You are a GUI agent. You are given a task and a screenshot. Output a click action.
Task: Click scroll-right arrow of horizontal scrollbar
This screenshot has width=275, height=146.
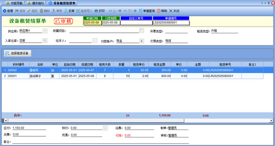[271, 121]
